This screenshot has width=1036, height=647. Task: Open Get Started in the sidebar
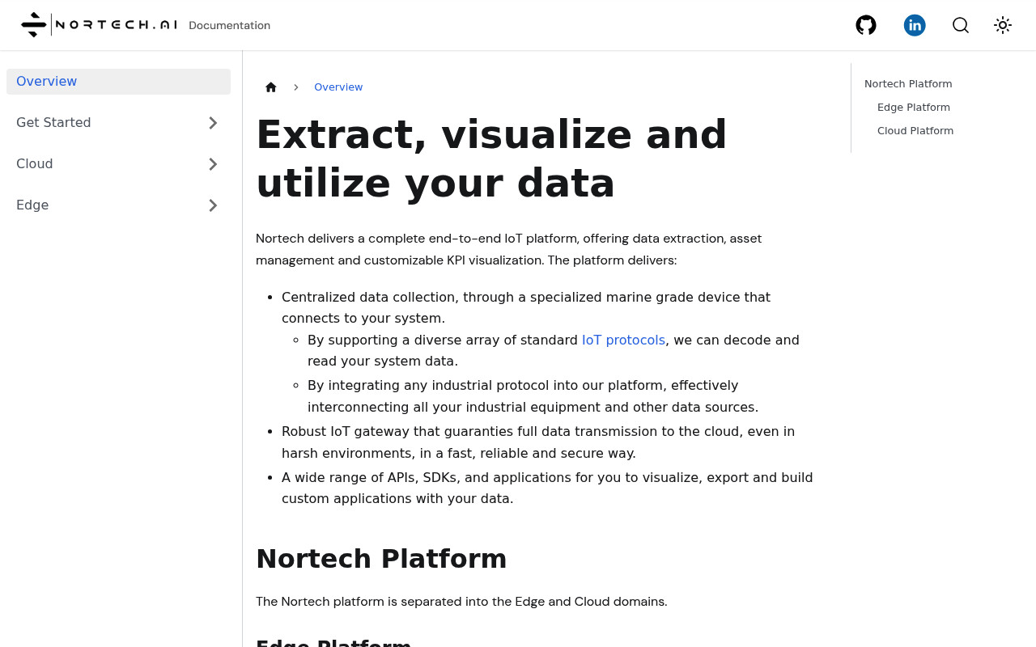pyautogui.click(x=53, y=123)
